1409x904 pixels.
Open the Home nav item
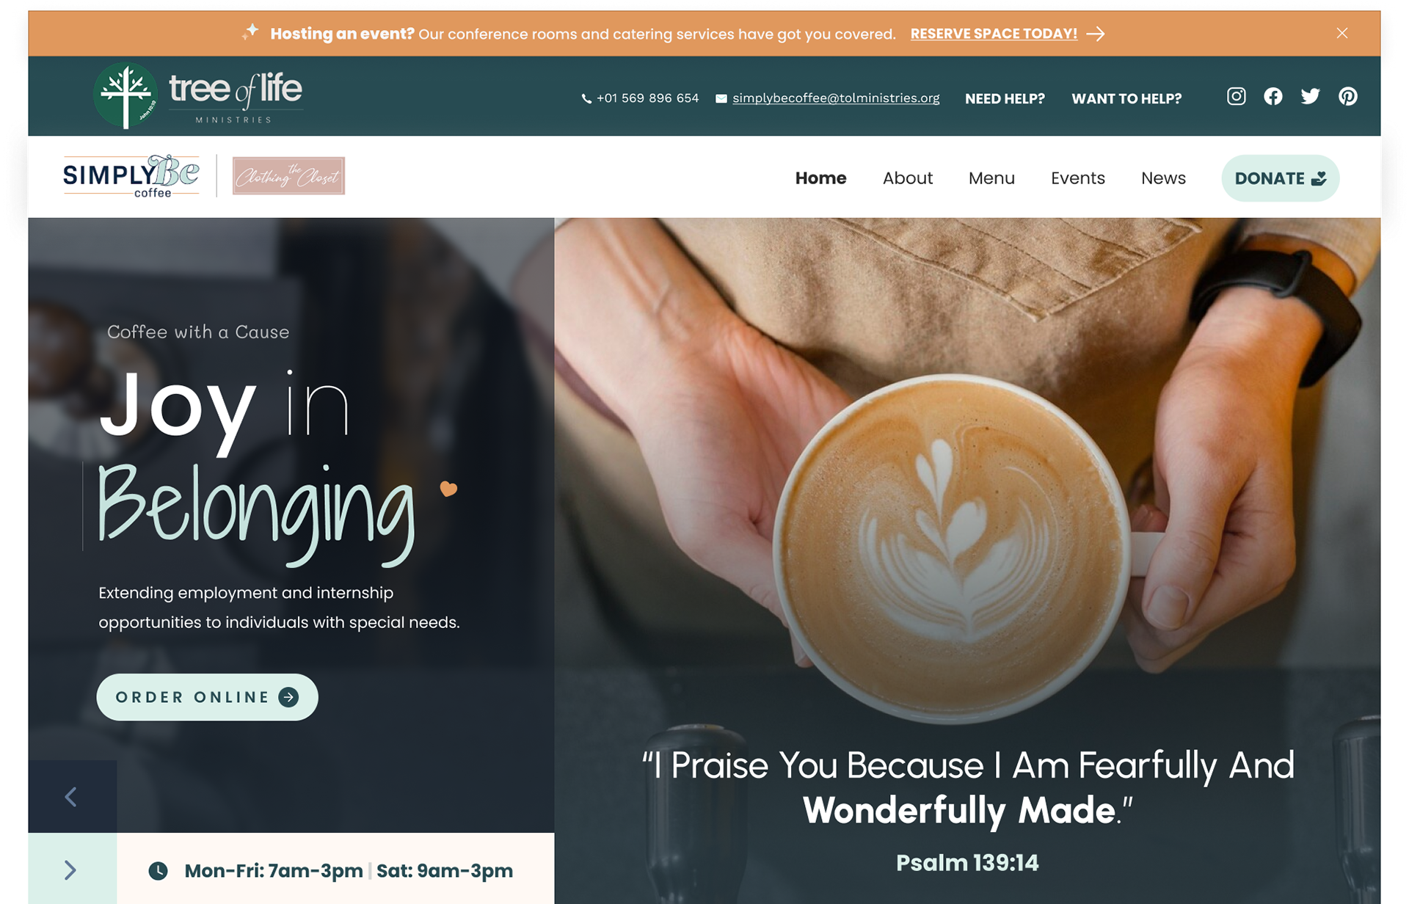[820, 178]
